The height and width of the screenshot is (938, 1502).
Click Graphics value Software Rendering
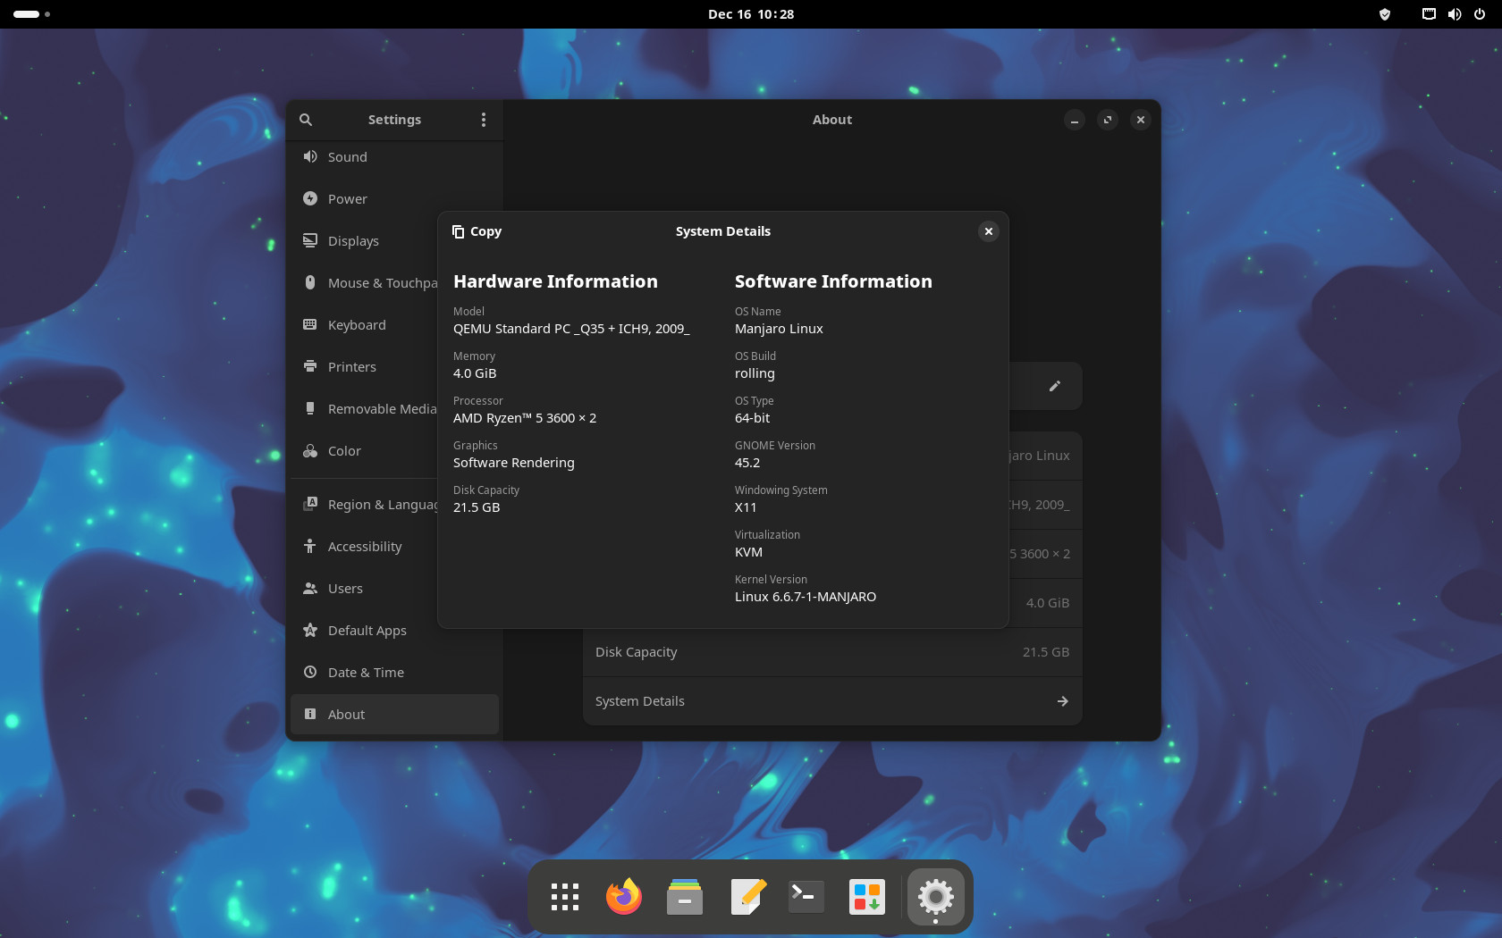pyautogui.click(x=514, y=463)
